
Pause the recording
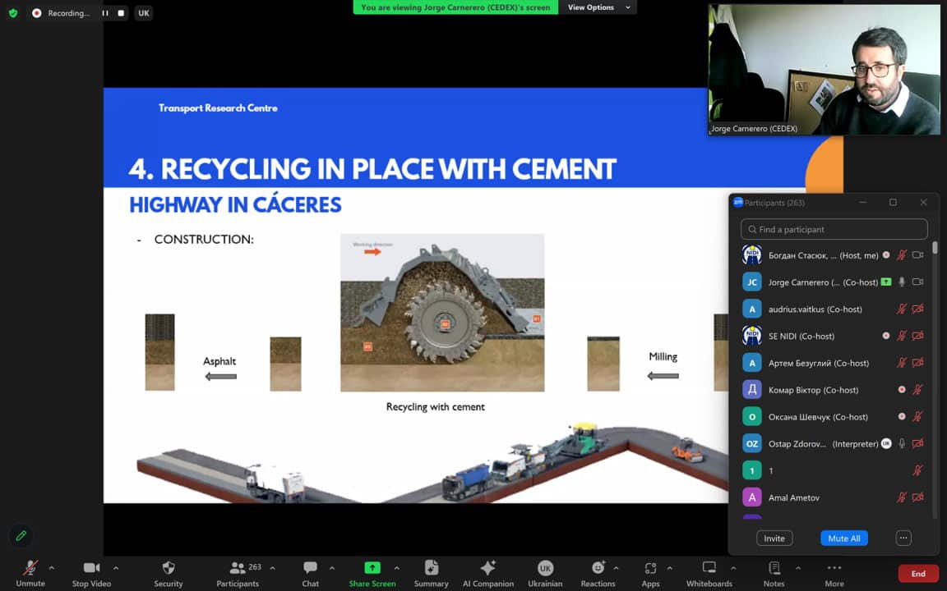point(105,13)
